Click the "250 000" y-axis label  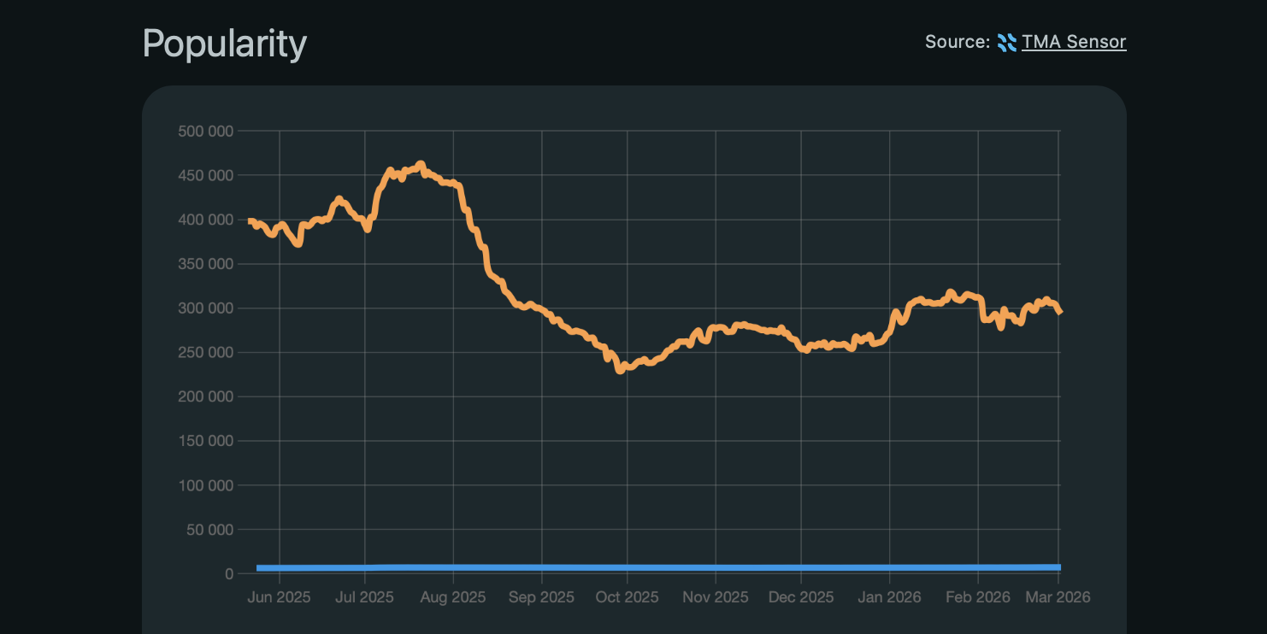205,353
